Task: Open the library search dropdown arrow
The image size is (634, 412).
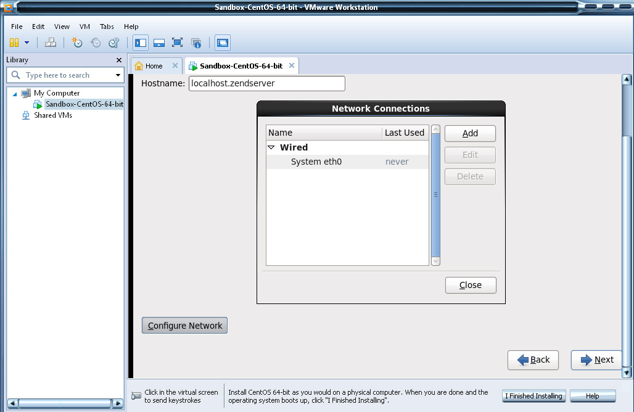Action: pyautogui.click(x=118, y=75)
